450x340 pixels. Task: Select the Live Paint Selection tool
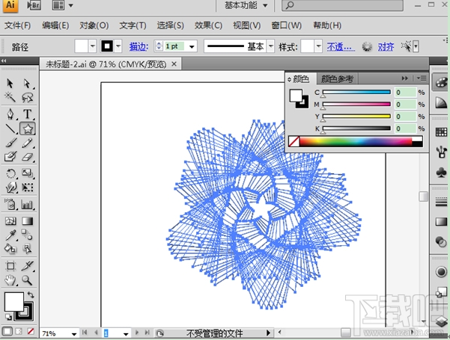point(27,249)
